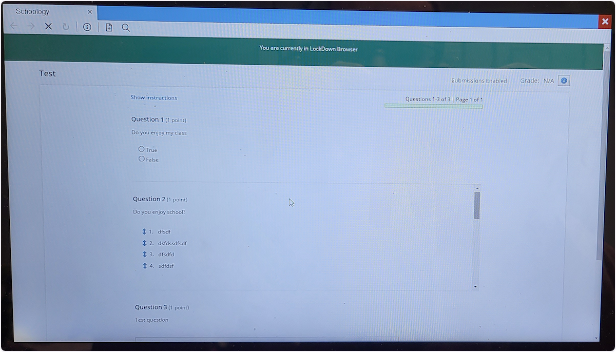Image resolution: width=616 pixels, height=352 pixels.
Task: Click the 'Question 2' heading
Action: [149, 199]
